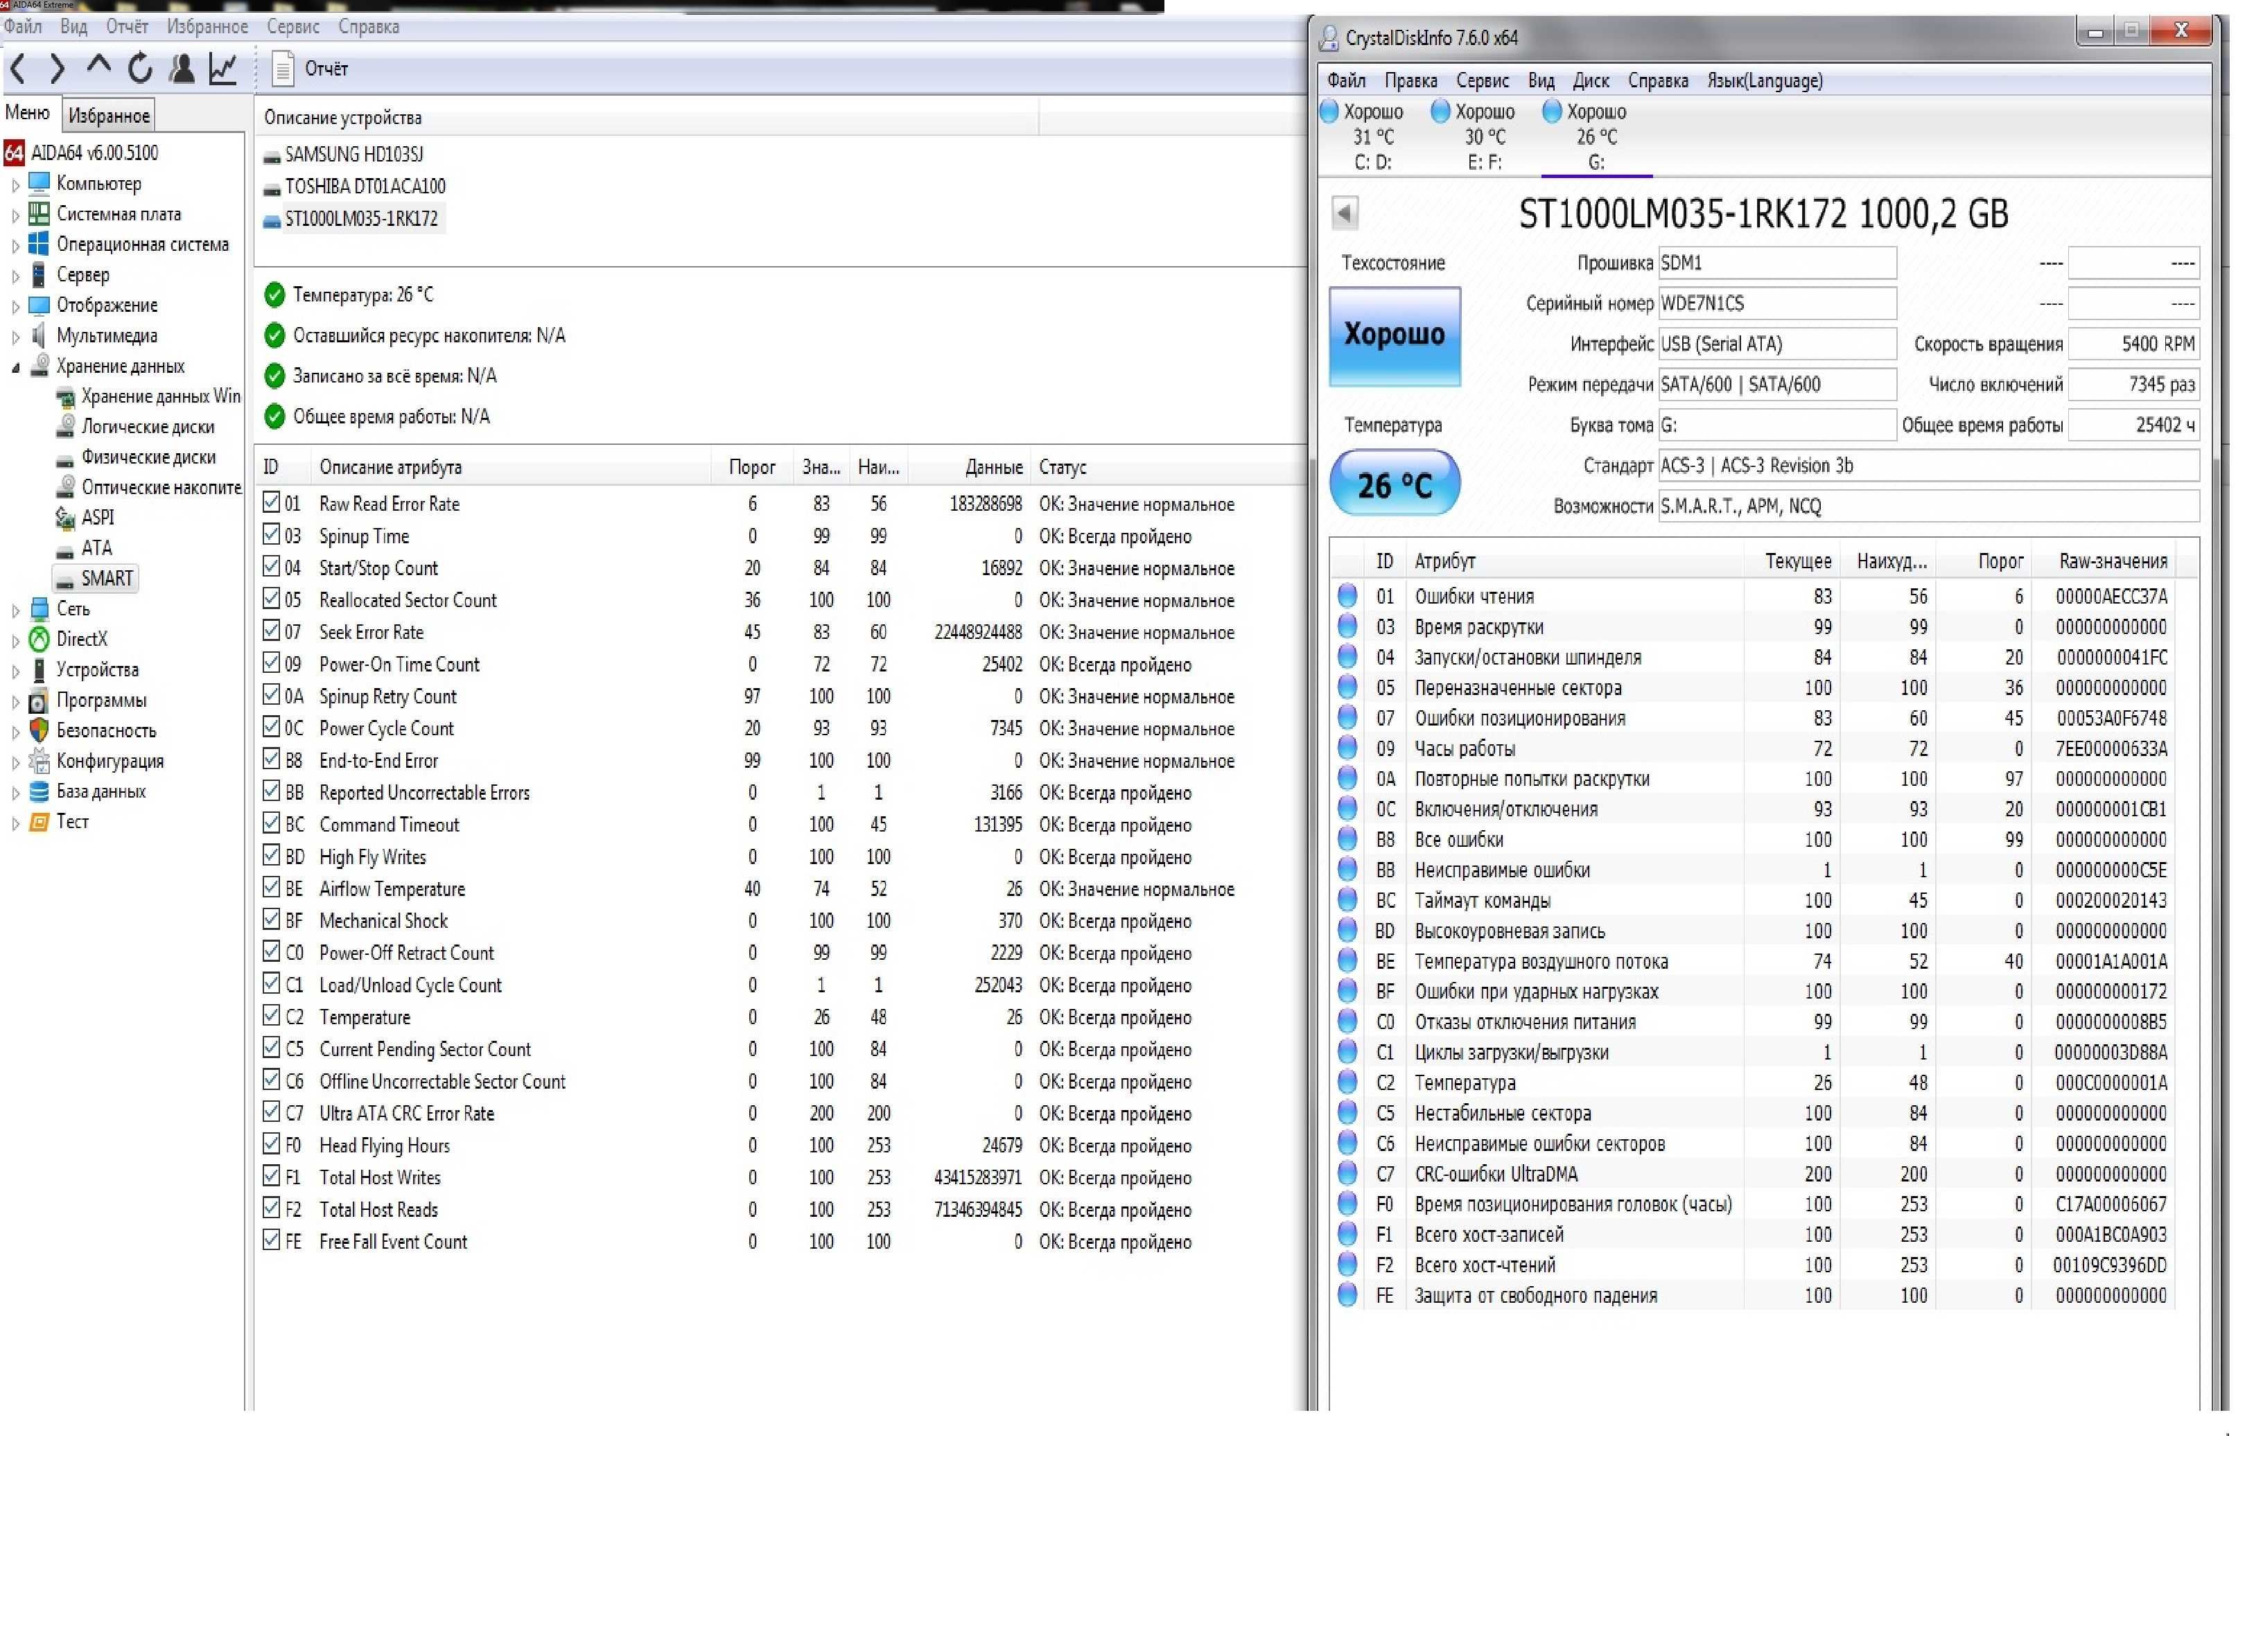
Task: Uncheck the F1 Total Host Writes checkbox
Action: tap(271, 1176)
